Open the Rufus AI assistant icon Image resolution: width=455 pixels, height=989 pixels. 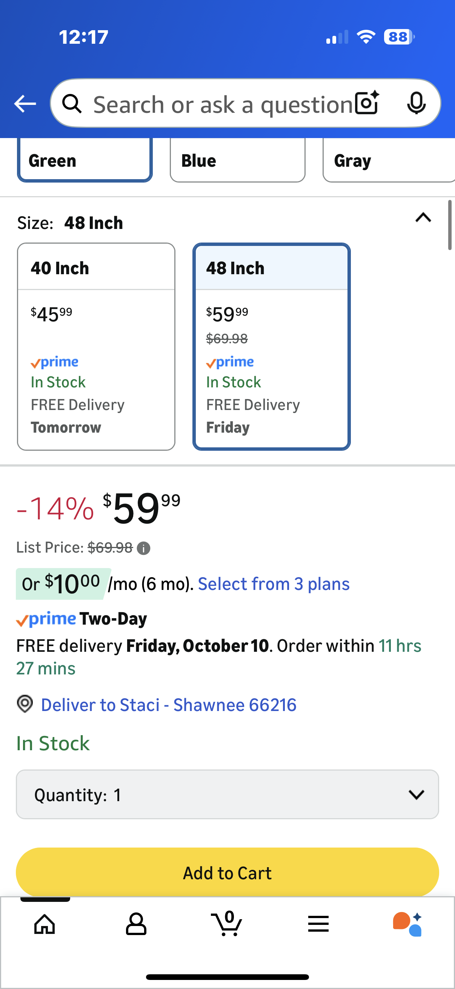(408, 924)
